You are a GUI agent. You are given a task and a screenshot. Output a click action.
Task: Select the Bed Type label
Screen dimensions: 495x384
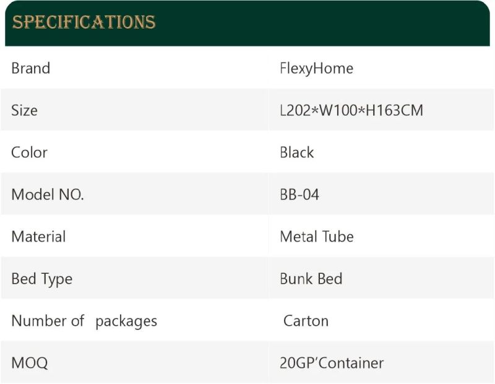(42, 279)
